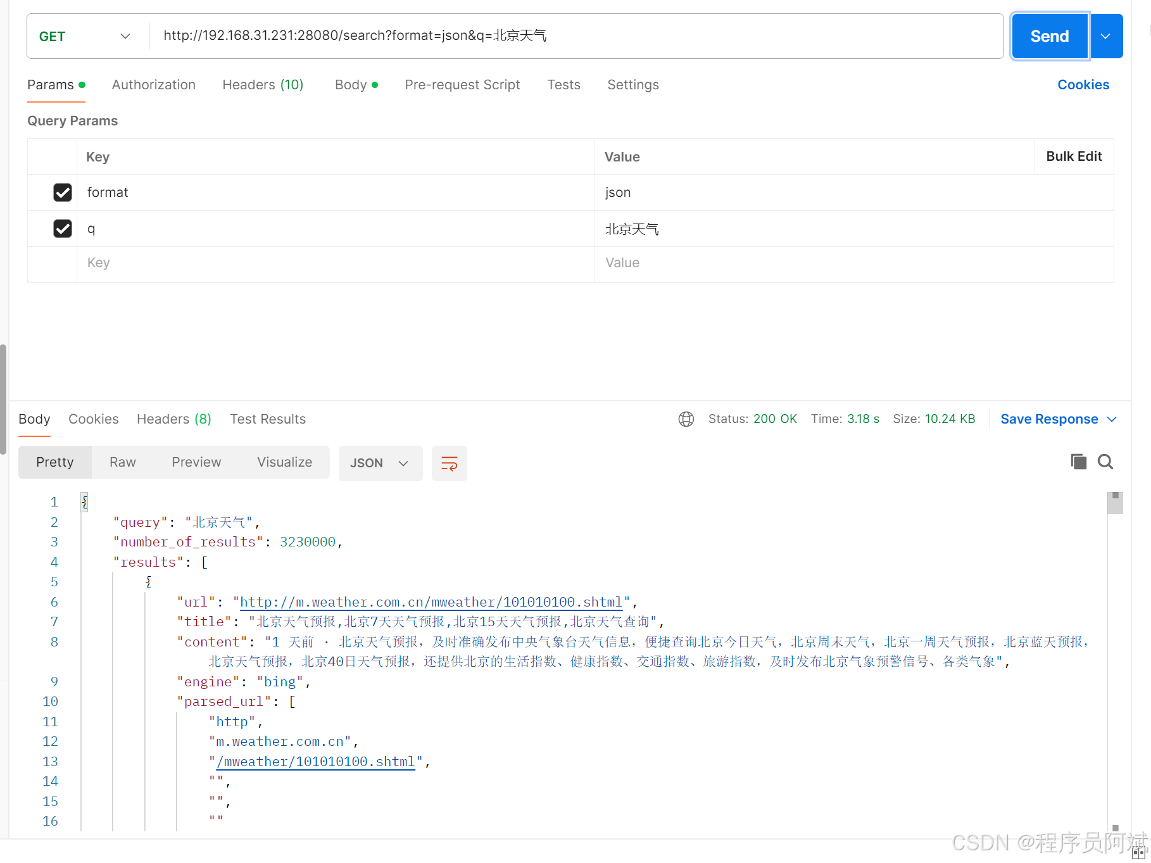The width and height of the screenshot is (1151, 863).
Task: Open the response Cookies tab
Action: [94, 419]
